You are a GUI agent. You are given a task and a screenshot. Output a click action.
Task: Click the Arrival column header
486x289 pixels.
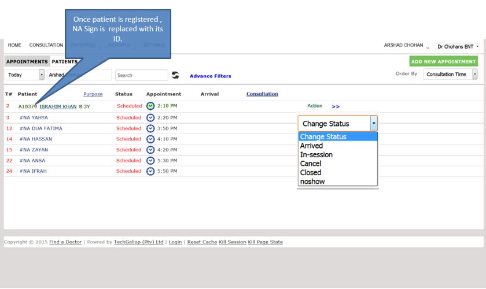point(209,94)
